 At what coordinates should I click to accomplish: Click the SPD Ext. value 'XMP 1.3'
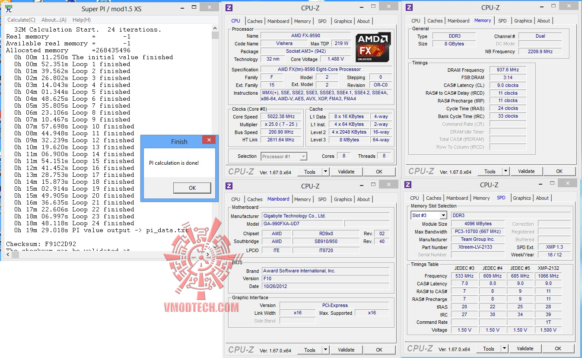(554, 247)
